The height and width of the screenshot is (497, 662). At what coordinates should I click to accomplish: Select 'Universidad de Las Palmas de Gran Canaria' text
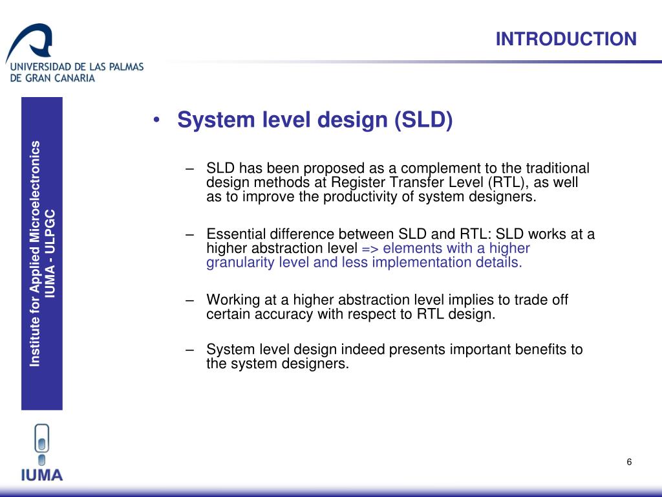[76, 72]
